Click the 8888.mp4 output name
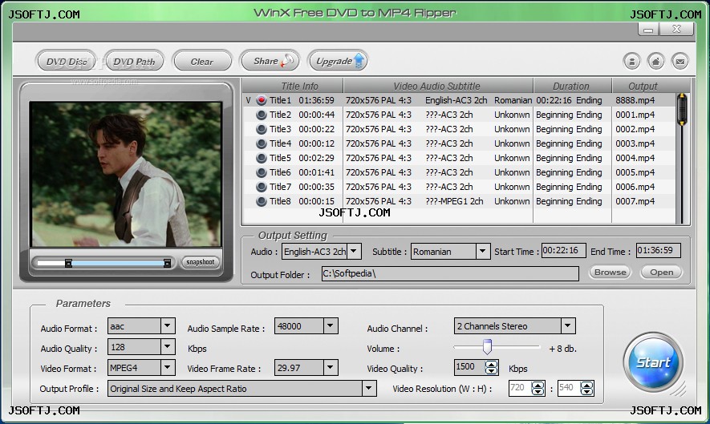710x424 pixels. pyautogui.click(x=635, y=100)
